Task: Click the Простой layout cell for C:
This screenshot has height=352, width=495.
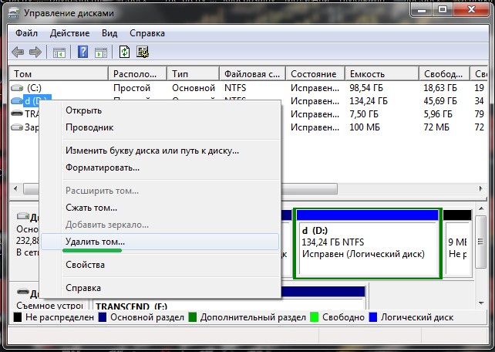Action: click(132, 88)
